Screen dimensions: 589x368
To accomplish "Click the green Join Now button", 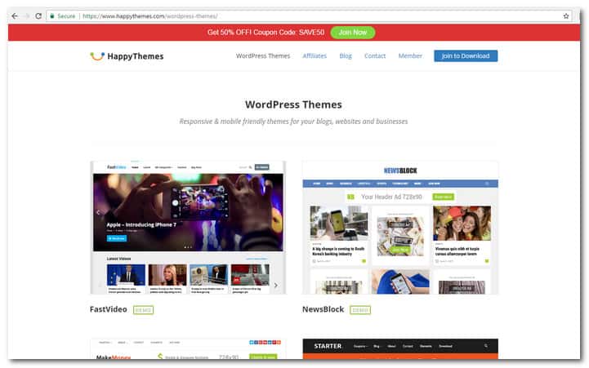I will coord(353,33).
